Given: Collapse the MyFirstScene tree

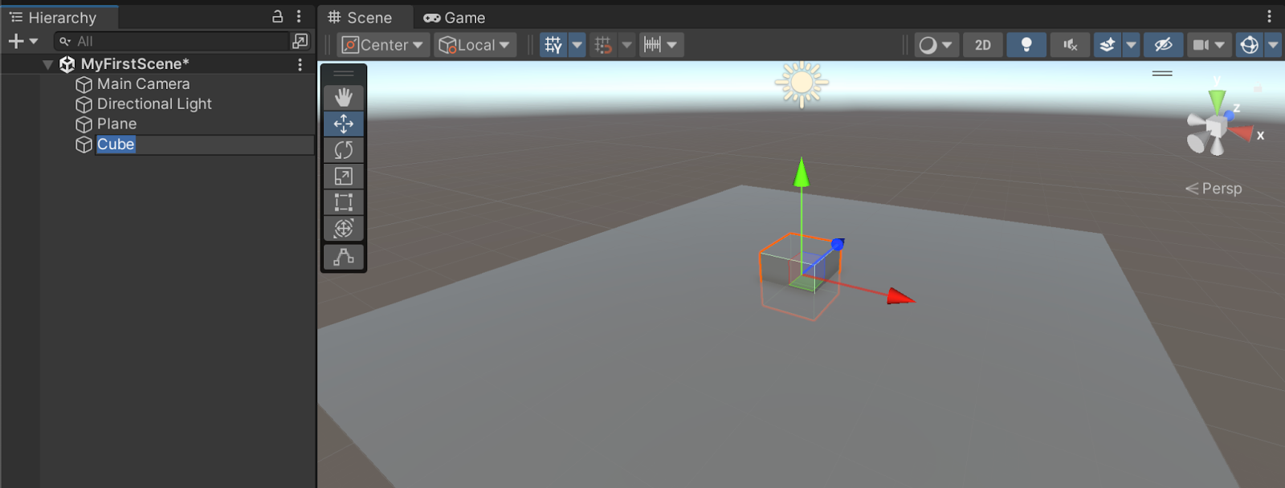Looking at the screenshot, I should pos(47,64).
